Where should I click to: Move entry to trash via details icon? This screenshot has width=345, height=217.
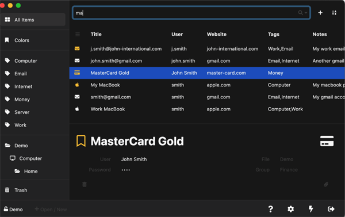pos(85,184)
